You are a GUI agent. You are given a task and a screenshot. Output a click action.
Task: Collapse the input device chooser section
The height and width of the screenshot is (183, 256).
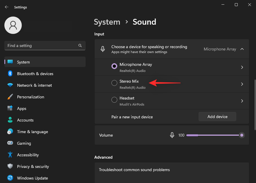pyautogui.click(x=242, y=49)
